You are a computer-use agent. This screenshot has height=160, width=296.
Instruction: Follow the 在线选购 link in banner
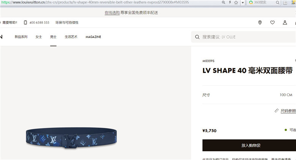[112, 12]
